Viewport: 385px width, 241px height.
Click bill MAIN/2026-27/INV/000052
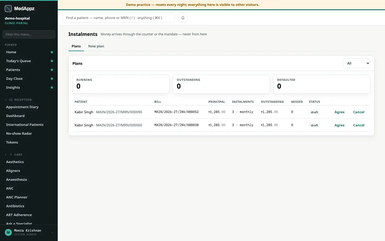point(176,112)
